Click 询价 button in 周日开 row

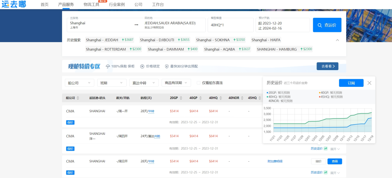(319, 162)
